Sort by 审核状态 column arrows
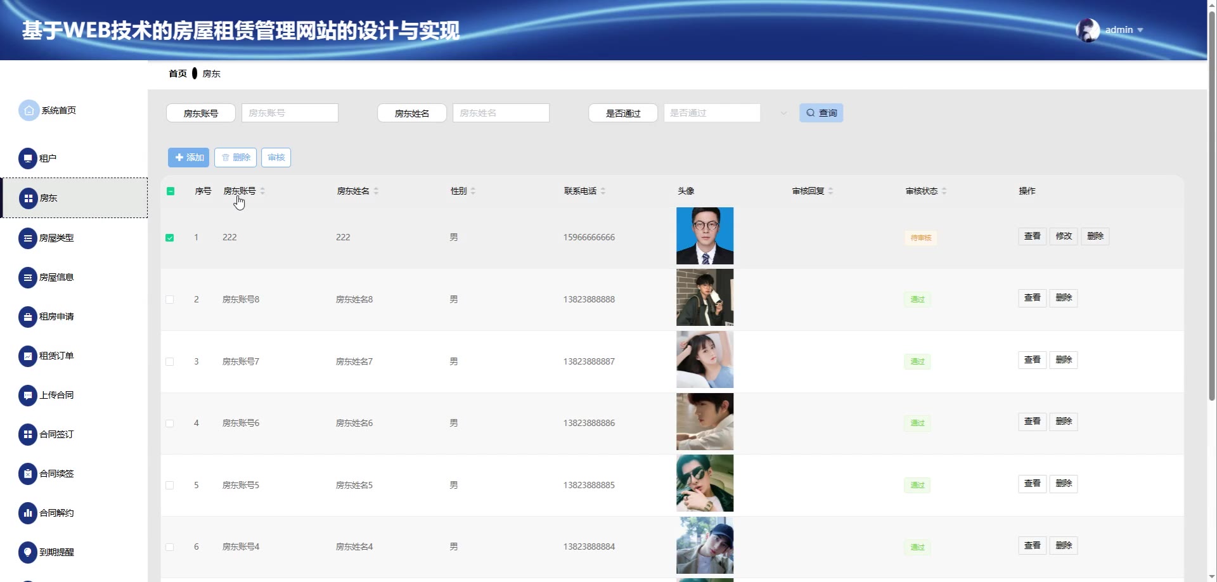The height and width of the screenshot is (582, 1217). 944,191
